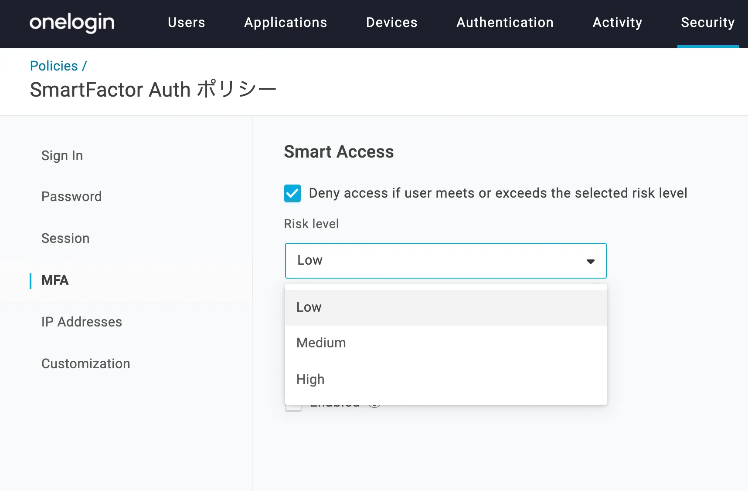Open the Applications menu
The height and width of the screenshot is (491, 748).
click(286, 23)
